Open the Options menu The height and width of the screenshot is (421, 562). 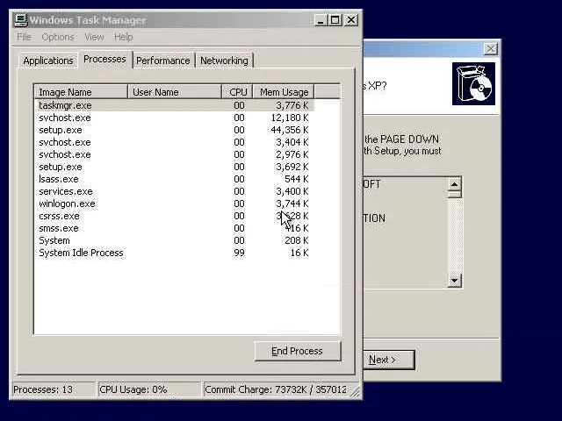(x=58, y=37)
